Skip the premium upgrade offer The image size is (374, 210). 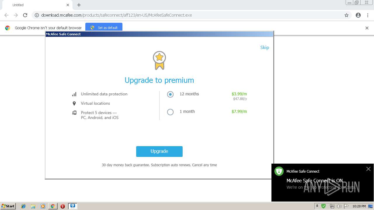pos(264,47)
